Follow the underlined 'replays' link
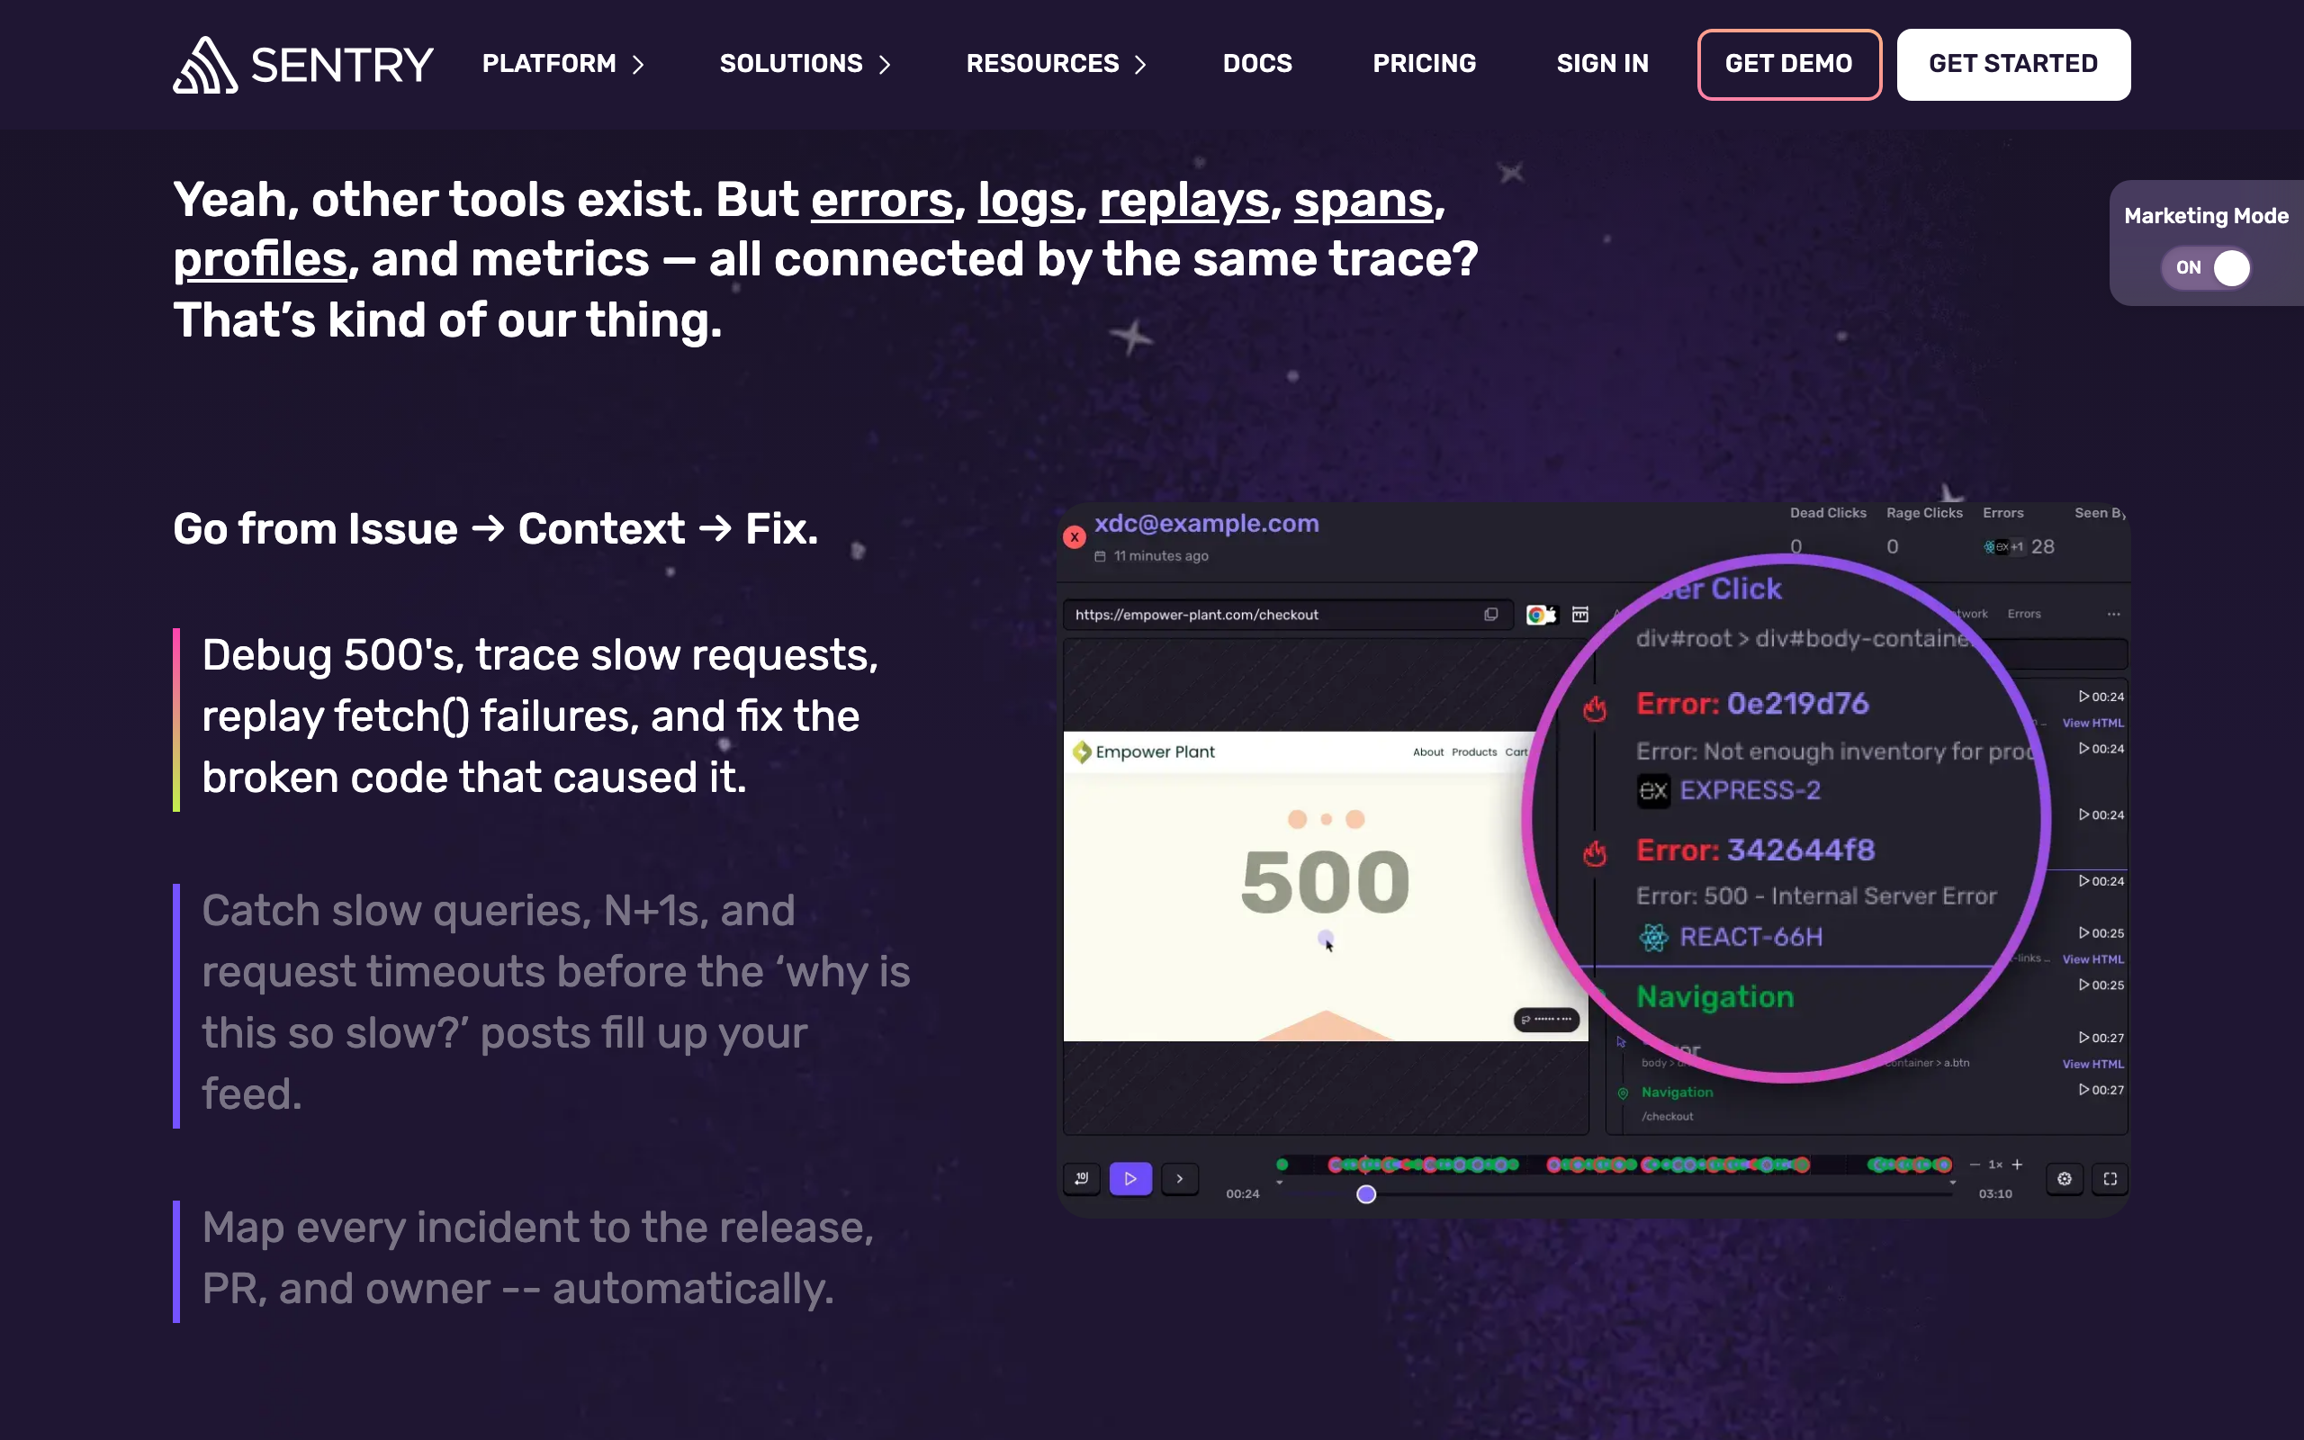Screen dimensions: 2304x1440 coord(1184,200)
